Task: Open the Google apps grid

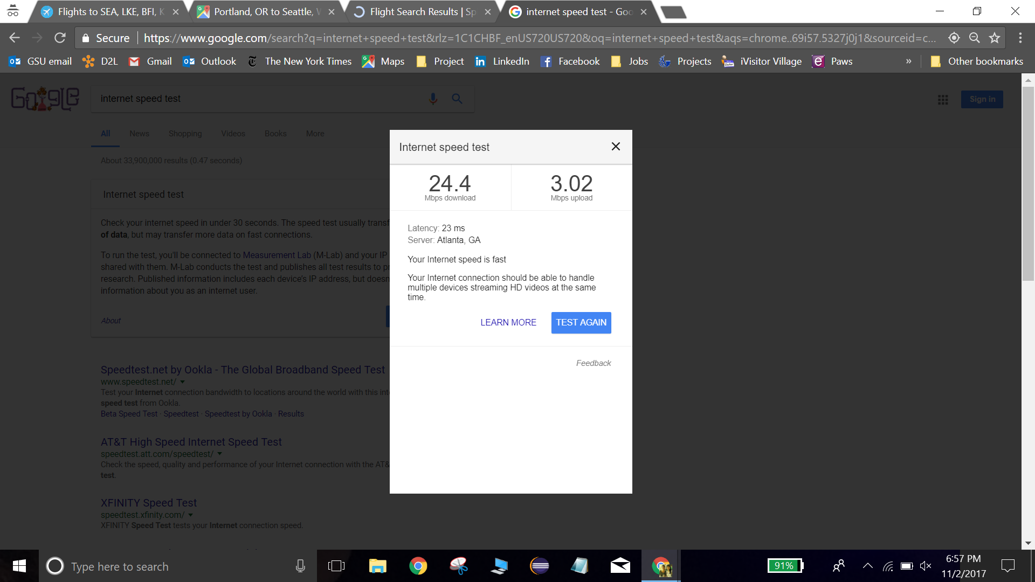Action: pos(943,100)
